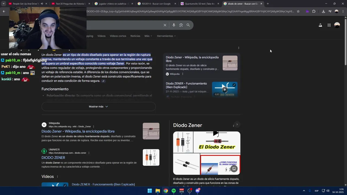Open Google Lens image search icon

tap(181, 25)
